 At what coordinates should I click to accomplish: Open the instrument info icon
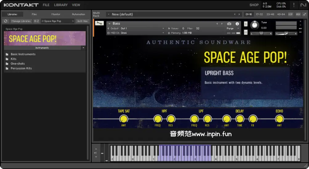237,24
